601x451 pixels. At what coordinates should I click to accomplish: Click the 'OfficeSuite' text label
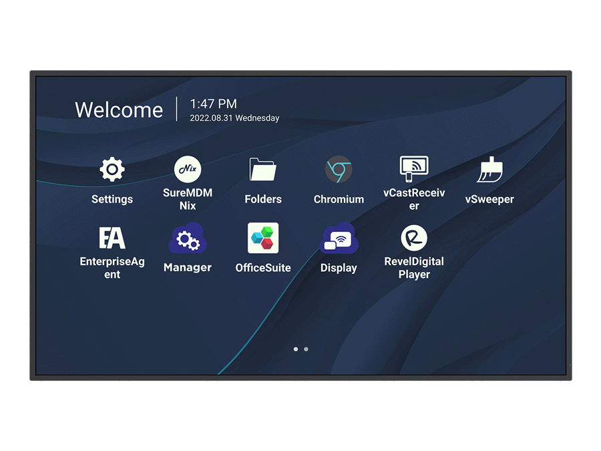coord(263,268)
